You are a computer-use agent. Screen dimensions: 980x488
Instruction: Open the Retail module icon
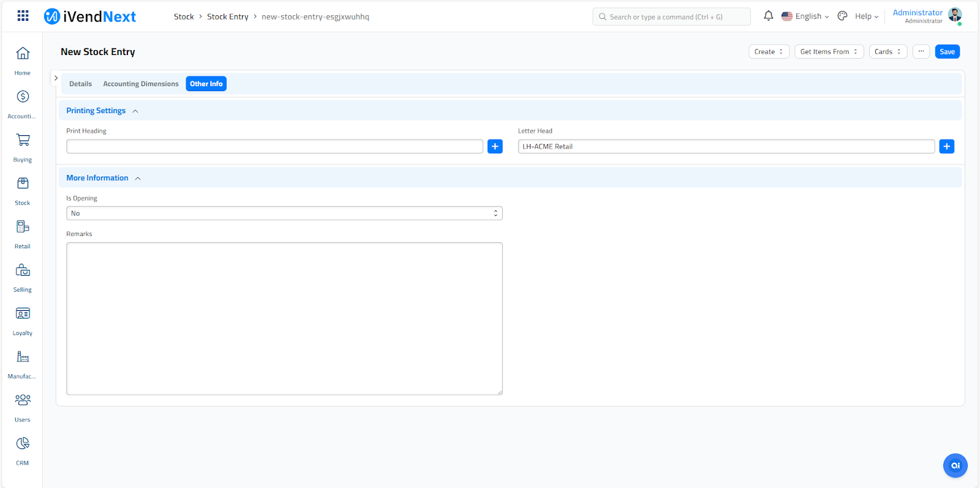(x=23, y=227)
